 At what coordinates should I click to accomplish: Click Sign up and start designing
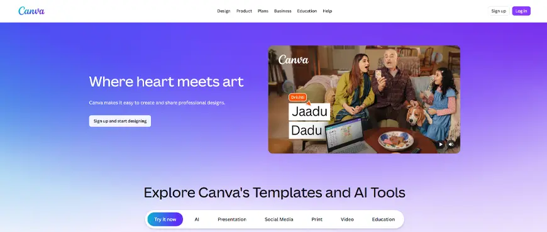(x=120, y=121)
